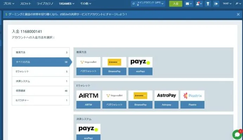Click ecoPayz button in 推奨方法
This screenshot has width=243, height=140.
click(140, 71)
